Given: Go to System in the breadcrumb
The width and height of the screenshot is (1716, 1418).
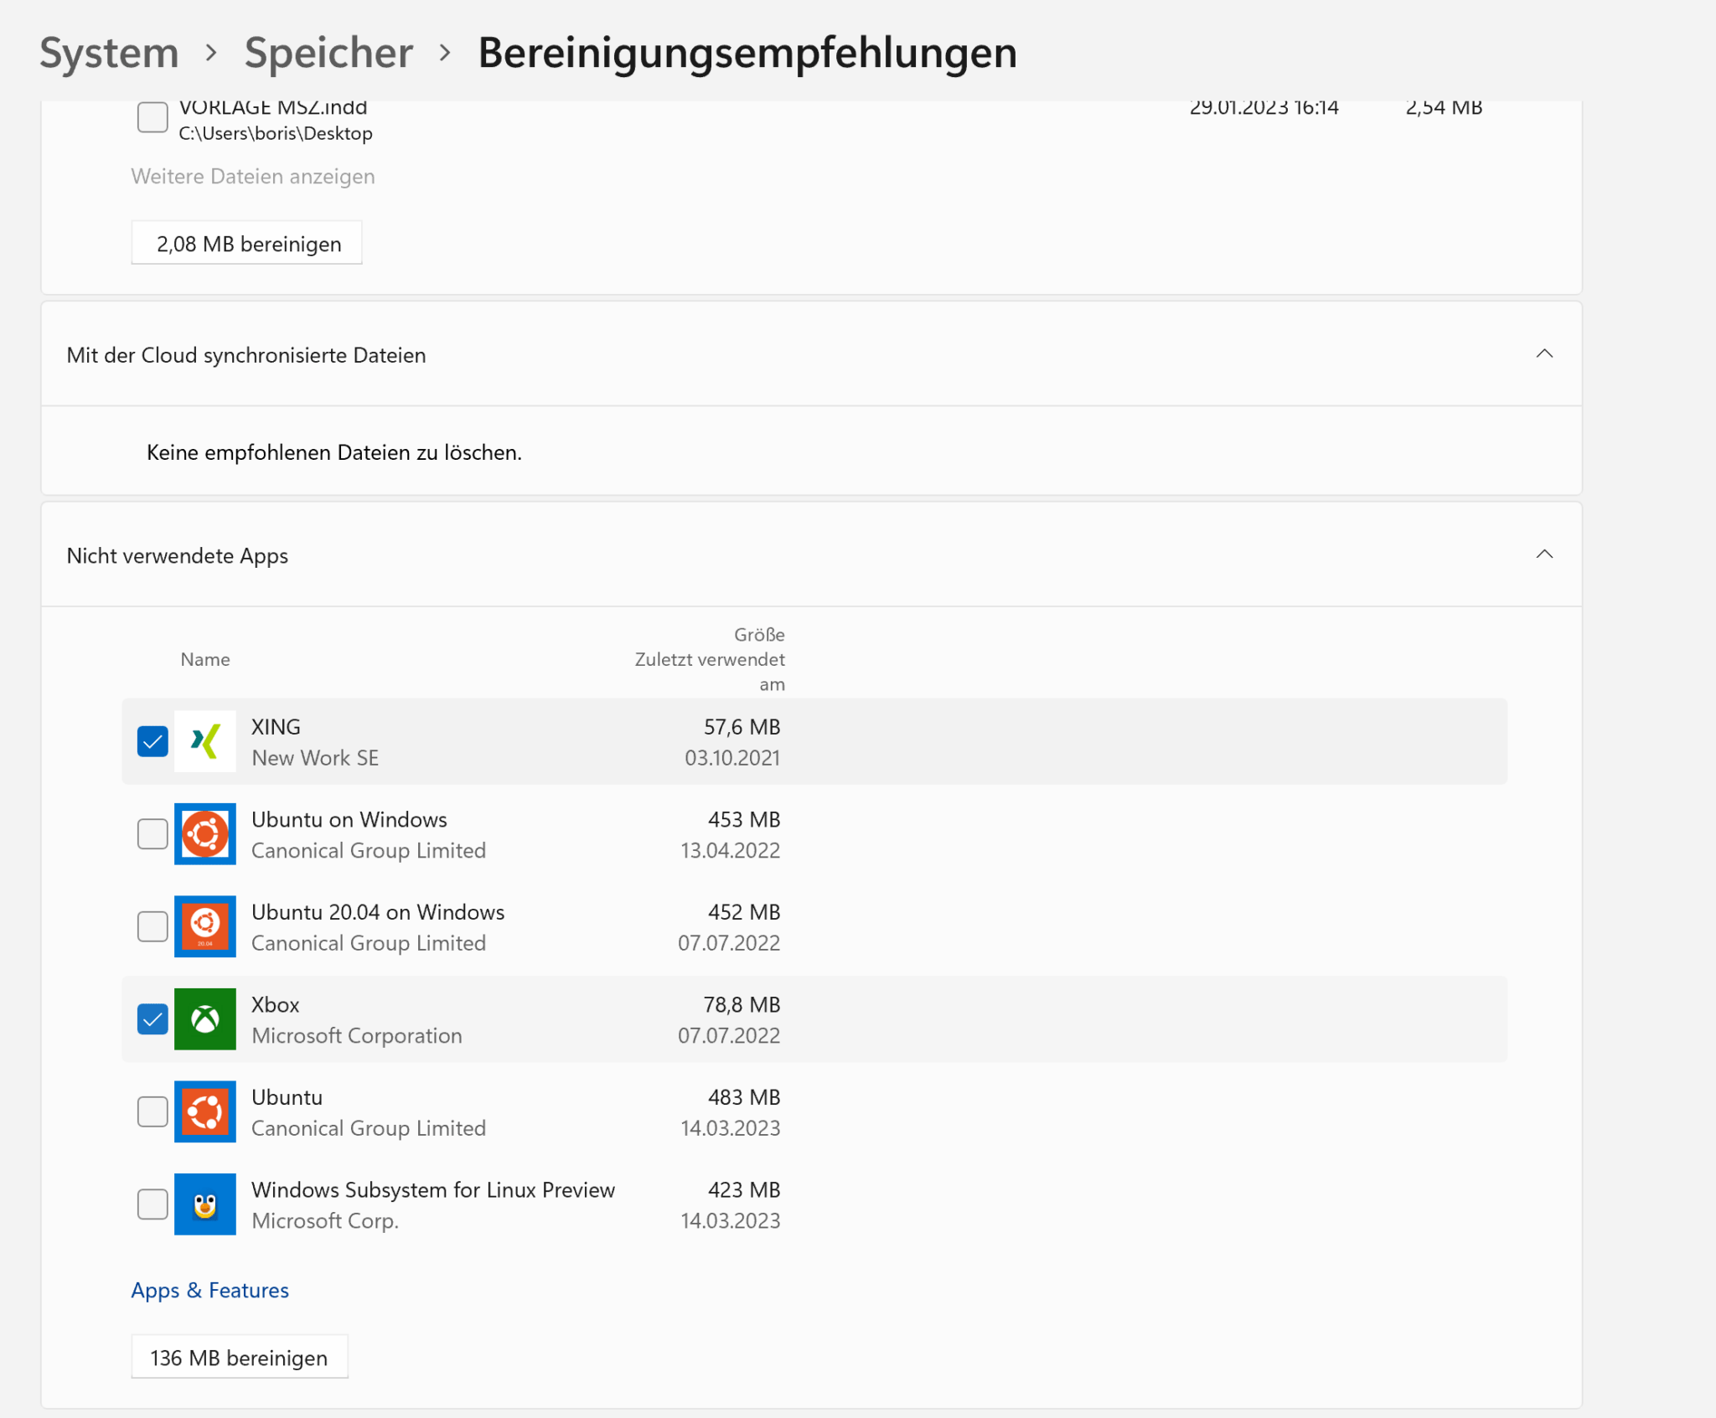Looking at the screenshot, I should coord(109,53).
